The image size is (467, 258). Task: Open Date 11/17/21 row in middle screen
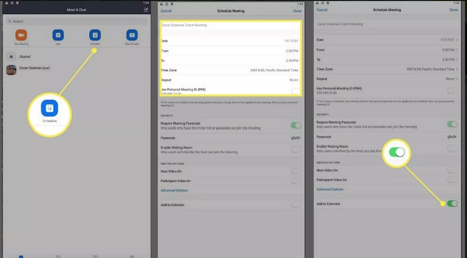click(231, 41)
